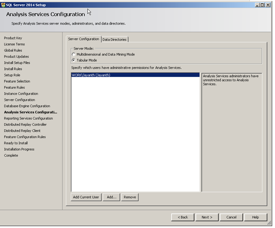Click Install Setup Files step

click(17, 63)
